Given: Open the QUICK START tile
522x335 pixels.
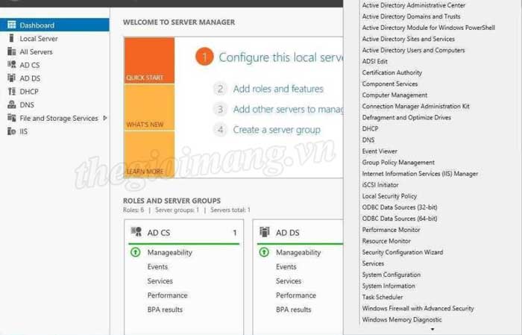Looking at the screenshot, I should 149,60.
